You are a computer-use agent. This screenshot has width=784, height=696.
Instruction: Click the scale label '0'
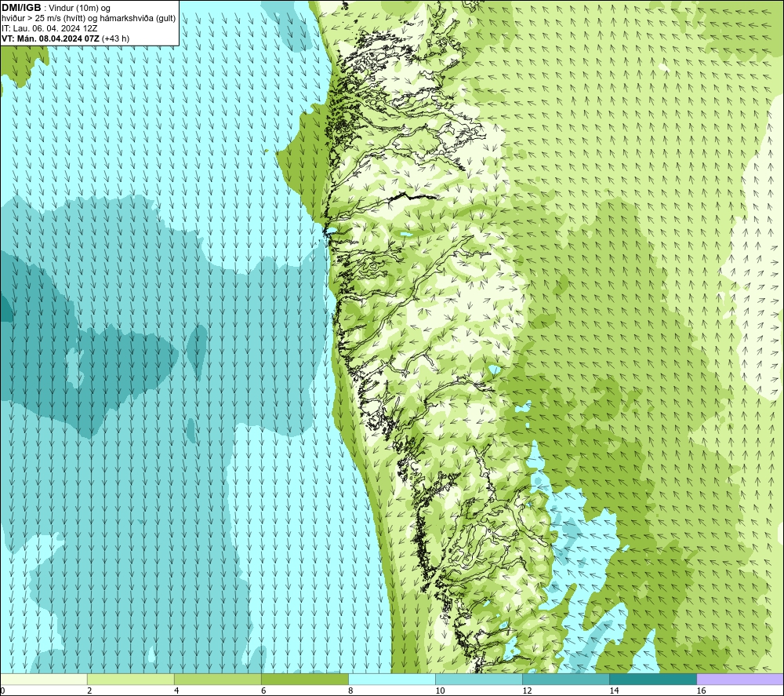click(x=2, y=691)
